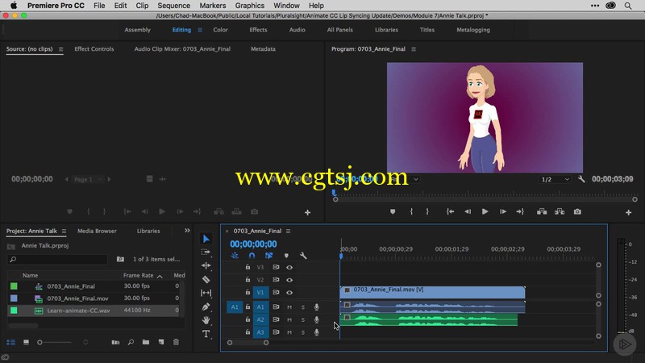
Task: Delete selected item with trash icon
Action: [176, 342]
